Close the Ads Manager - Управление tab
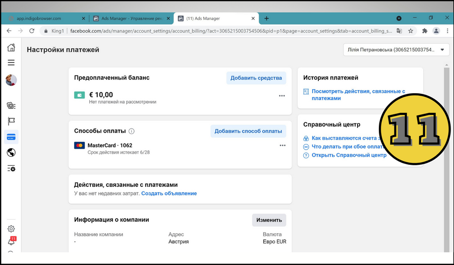 click(x=168, y=18)
